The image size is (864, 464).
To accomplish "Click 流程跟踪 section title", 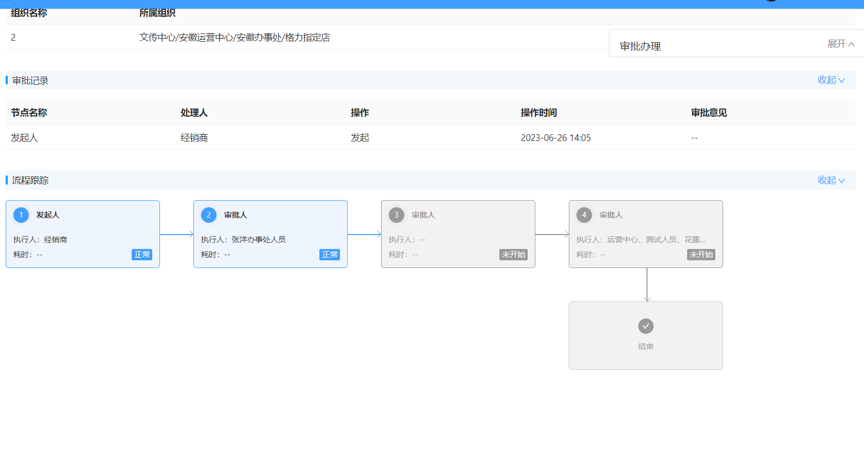I will (x=30, y=181).
